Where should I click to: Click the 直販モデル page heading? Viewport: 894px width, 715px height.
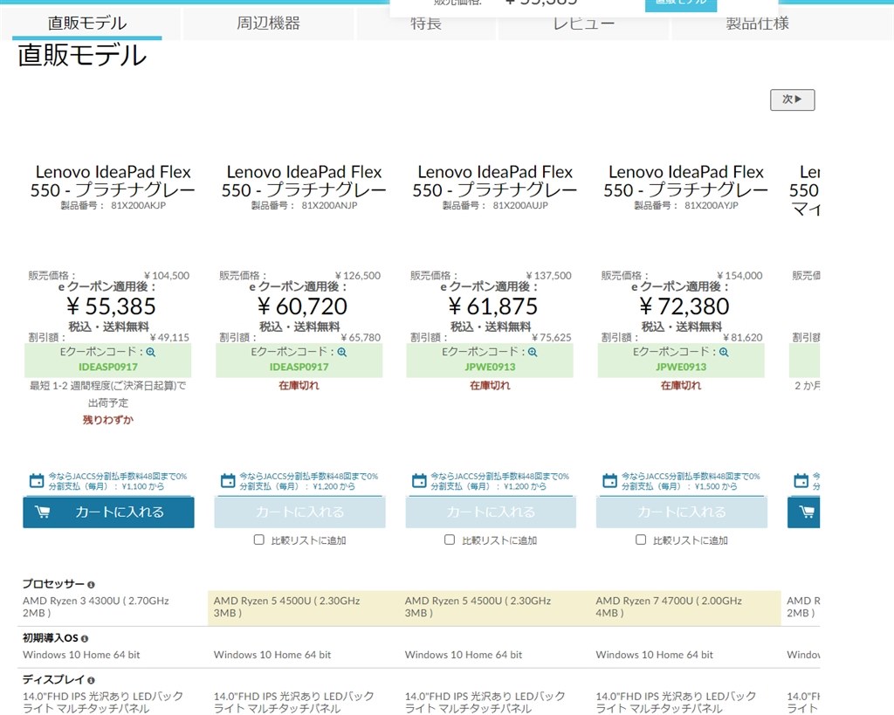click(x=82, y=56)
